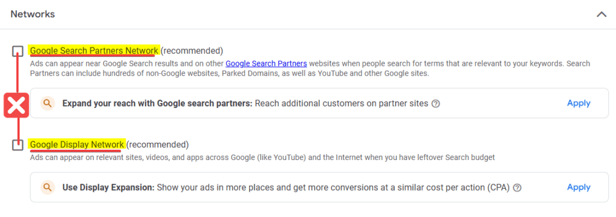
Task: Open the Google Search Partners hyperlink
Action: coord(266,64)
